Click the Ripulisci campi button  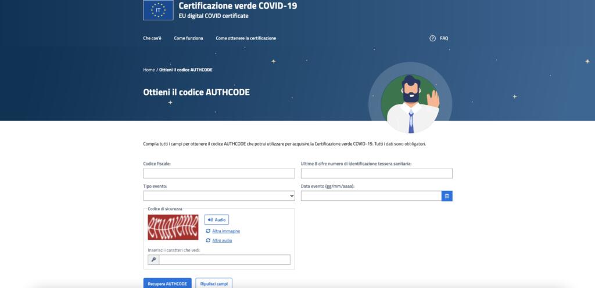pyautogui.click(x=214, y=283)
